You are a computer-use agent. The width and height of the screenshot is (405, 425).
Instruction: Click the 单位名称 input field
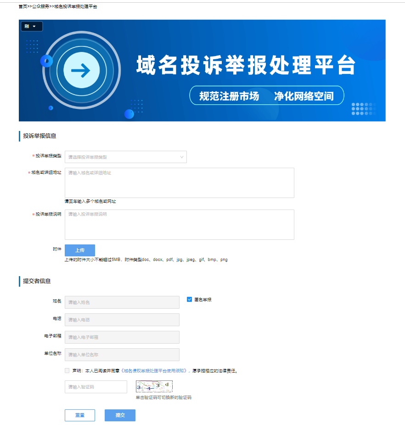pos(122,355)
